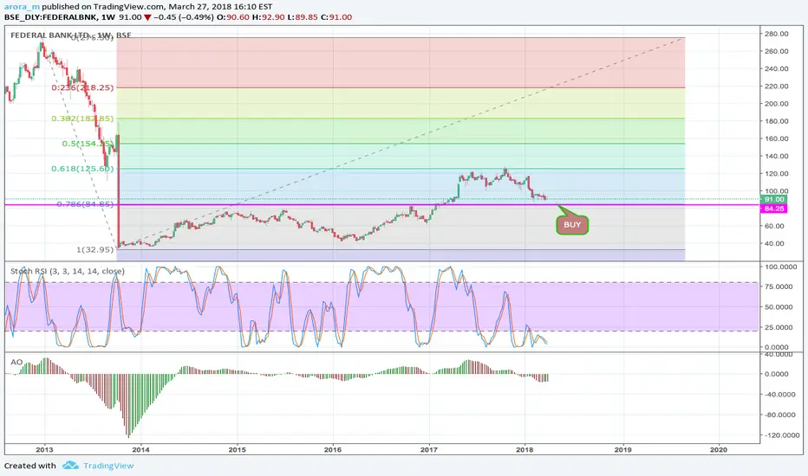Viewport: 808px width, 476px height.
Task: Click -80.0000 on the AO axis
Action: pos(779,415)
